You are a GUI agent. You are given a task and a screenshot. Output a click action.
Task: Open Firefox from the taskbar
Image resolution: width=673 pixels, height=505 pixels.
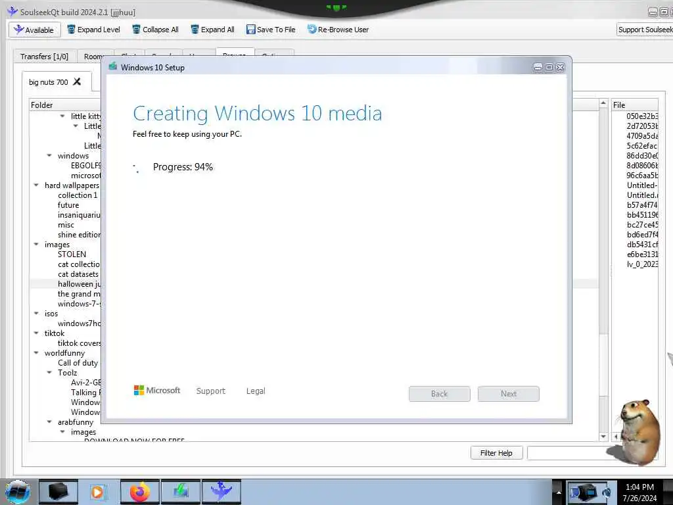point(140,492)
